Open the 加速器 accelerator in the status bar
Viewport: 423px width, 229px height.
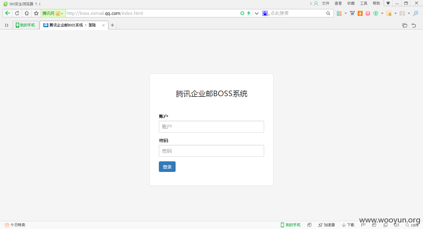tap(327, 225)
